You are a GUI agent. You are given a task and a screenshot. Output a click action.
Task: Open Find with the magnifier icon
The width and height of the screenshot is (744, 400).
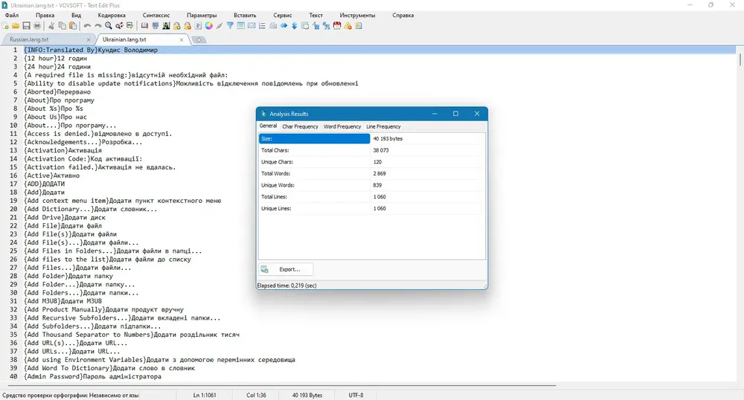tap(109, 25)
